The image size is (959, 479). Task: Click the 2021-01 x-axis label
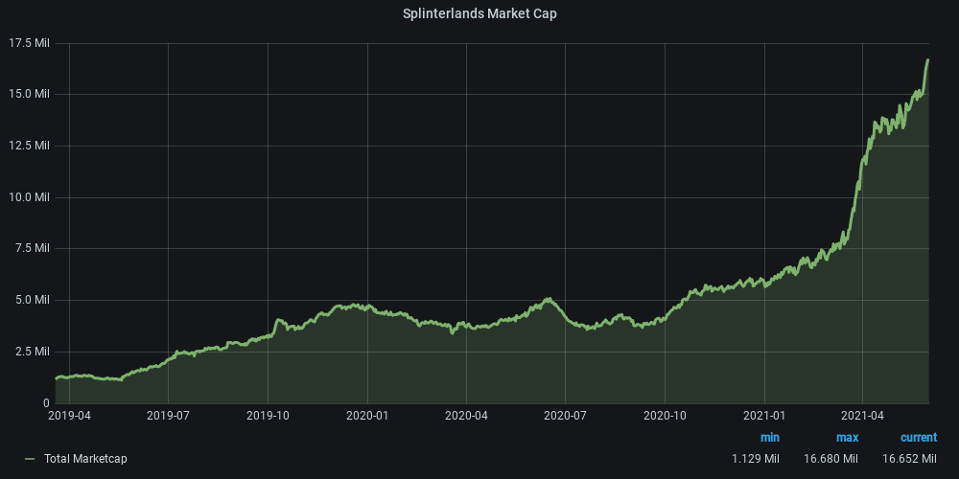click(x=764, y=416)
